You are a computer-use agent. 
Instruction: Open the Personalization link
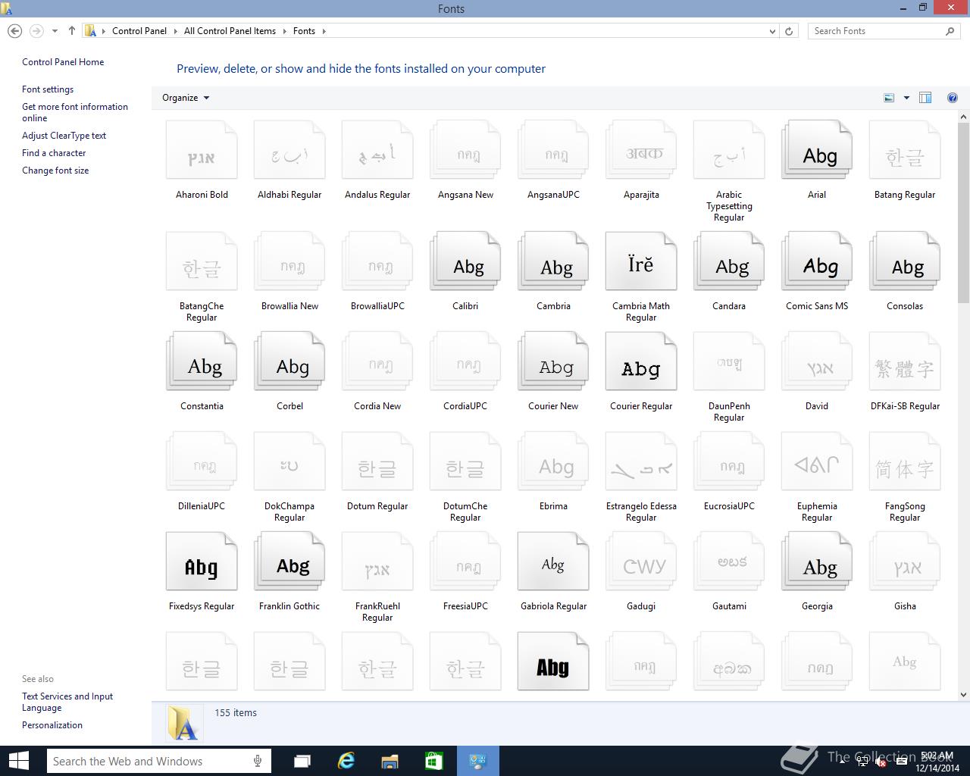pos(52,725)
